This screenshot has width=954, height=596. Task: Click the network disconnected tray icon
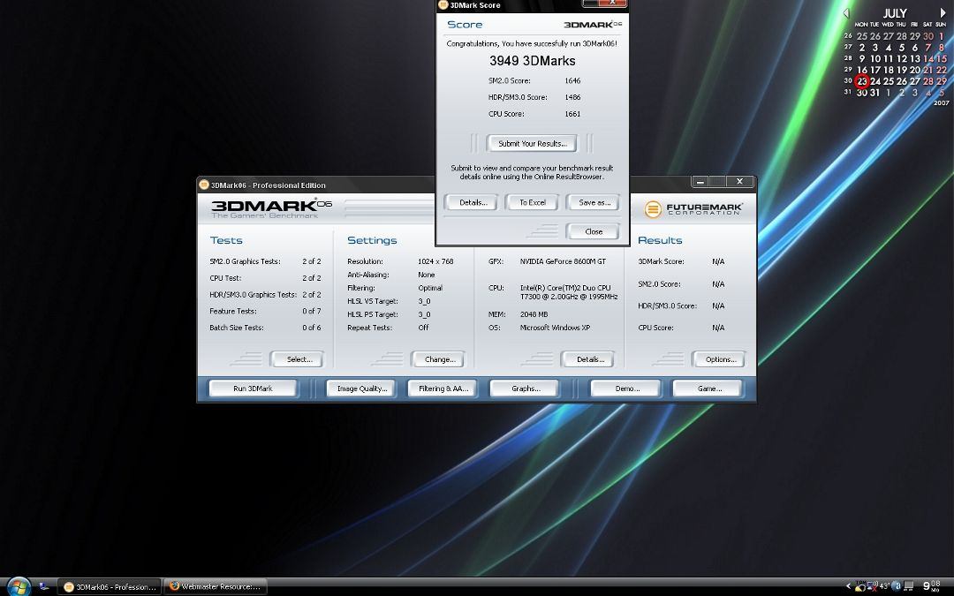point(873,586)
